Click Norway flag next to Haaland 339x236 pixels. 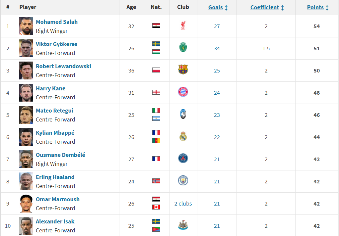click(156, 181)
